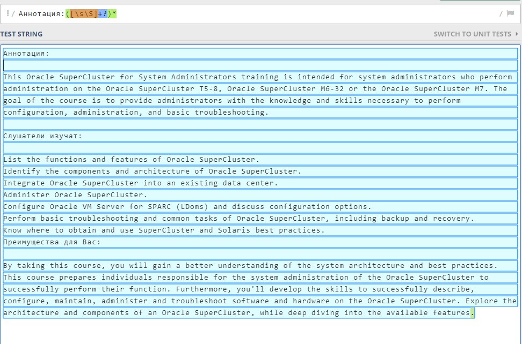Click the line starting 'goal of the course'

click(260, 101)
